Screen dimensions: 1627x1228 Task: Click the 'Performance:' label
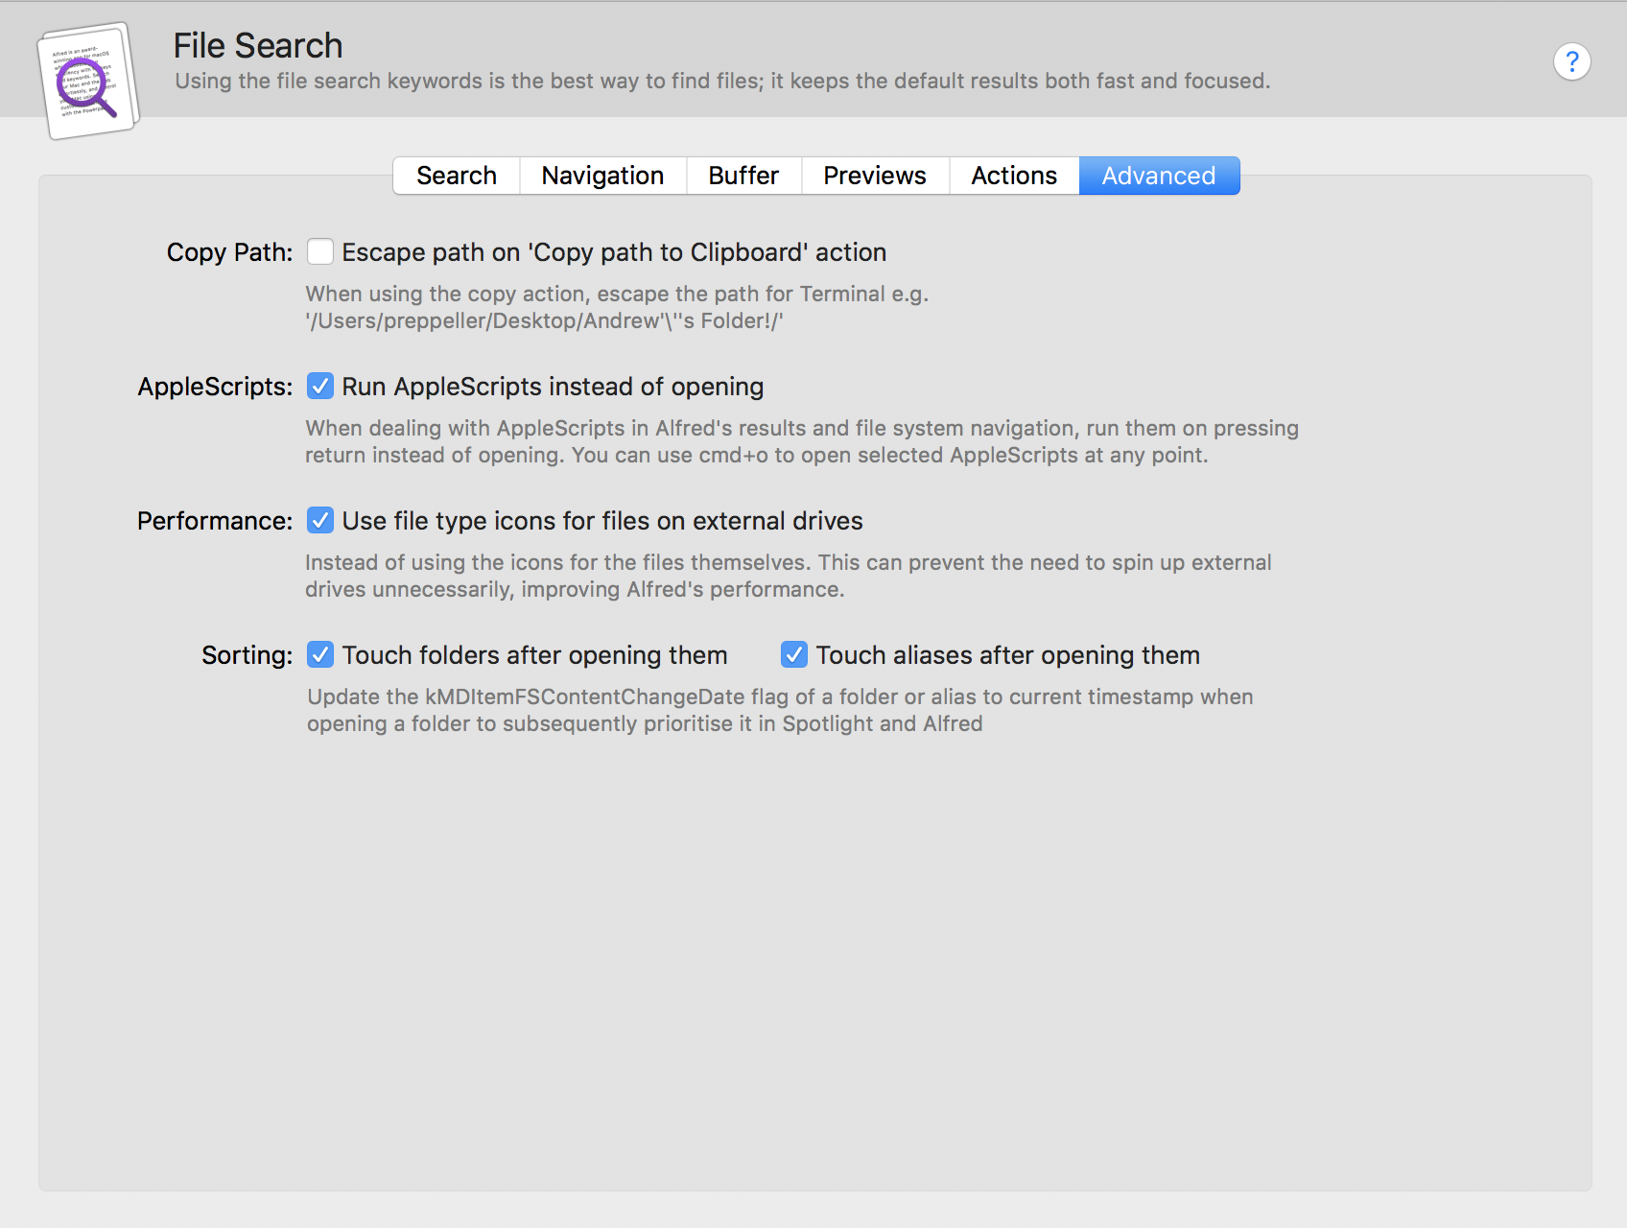coord(215,521)
